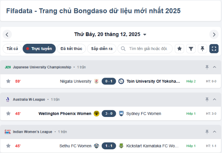
Task: Click the pin icon in toolbar
Action: point(202,49)
